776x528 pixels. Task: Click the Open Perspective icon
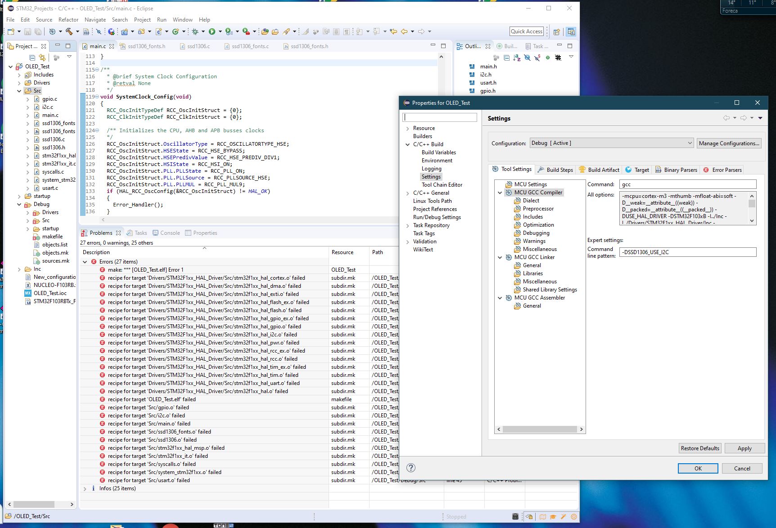pyautogui.click(x=557, y=32)
